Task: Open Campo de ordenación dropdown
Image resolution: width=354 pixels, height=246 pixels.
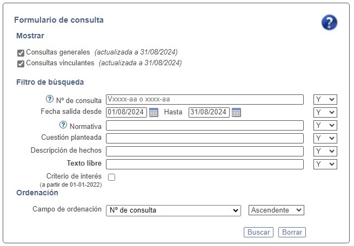Action: [173, 210]
